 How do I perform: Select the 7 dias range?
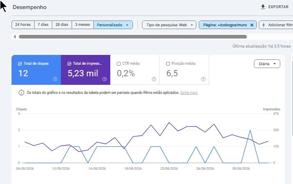click(x=43, y=25)
